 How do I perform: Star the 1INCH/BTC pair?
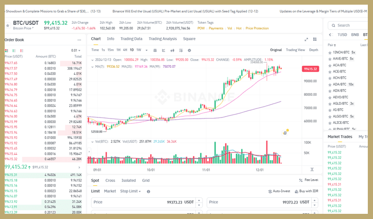(x=330, y=53)
